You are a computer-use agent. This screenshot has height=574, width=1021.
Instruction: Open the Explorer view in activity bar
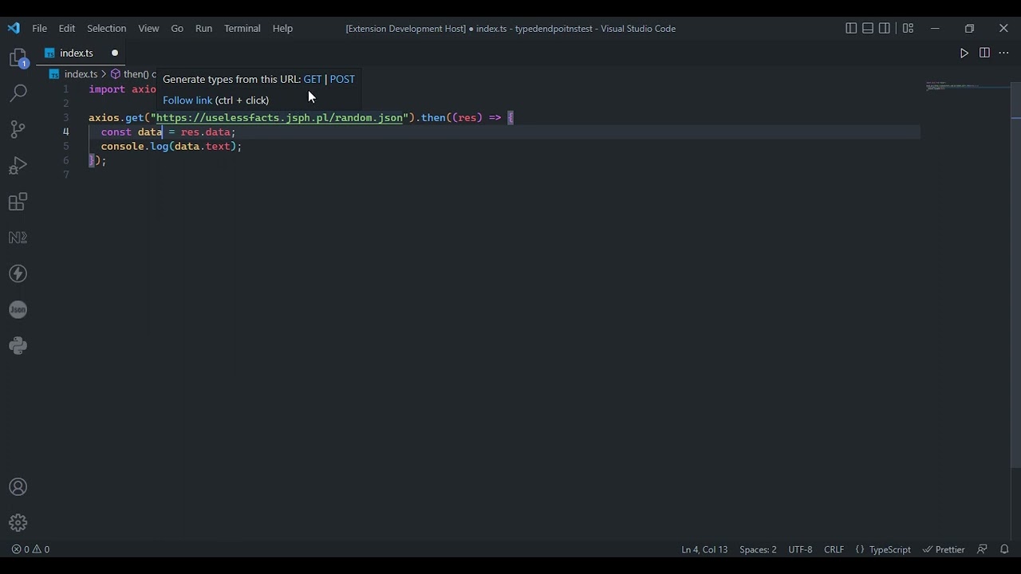click(18, 57)
